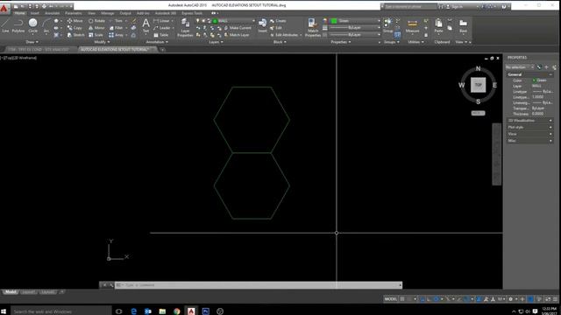Image resolution: width=561 pixels, height=315 pixels.
Task: Open the AutoCAD application menu
Action: point(4,8)
